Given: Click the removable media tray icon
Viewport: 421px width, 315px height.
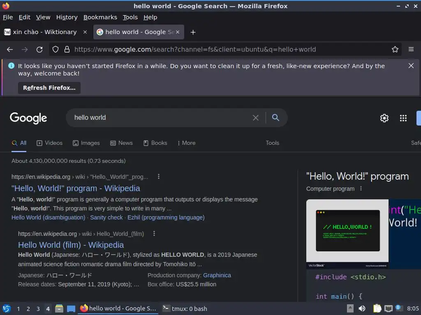Looking at the screenshot, I should [x=350, y=308].
